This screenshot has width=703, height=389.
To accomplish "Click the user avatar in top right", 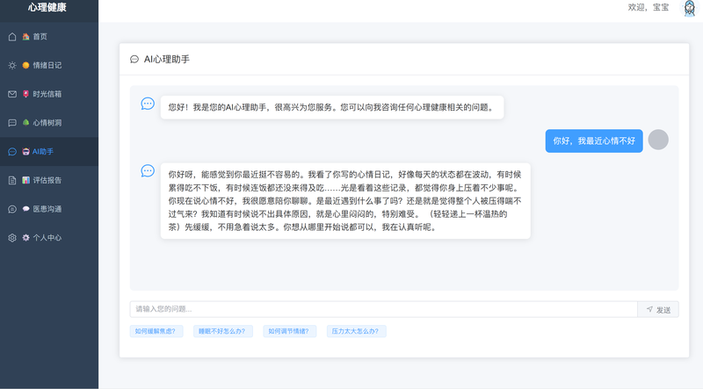I will click(x=689, y=8).
